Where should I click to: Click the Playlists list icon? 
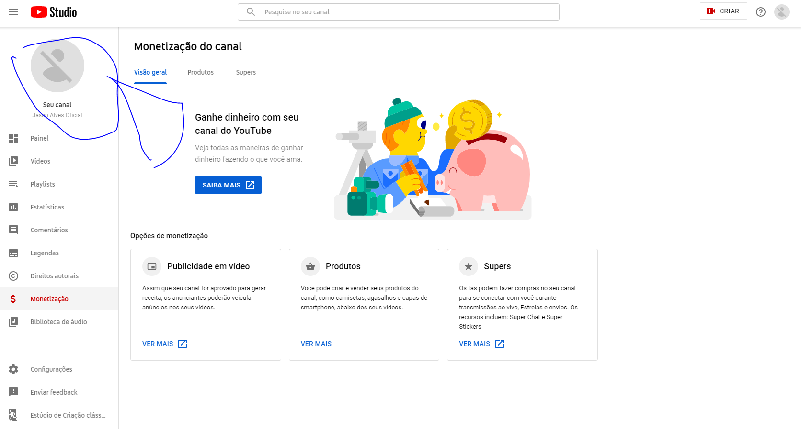(13, 184)
